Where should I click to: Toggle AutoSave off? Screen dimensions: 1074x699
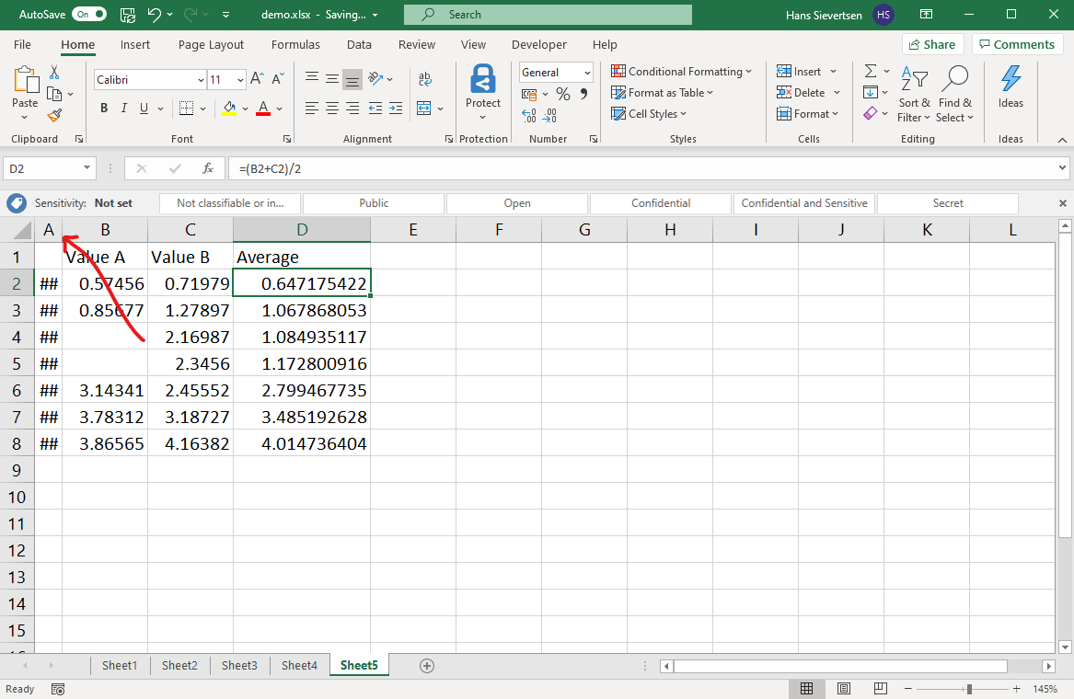[87, 14]
